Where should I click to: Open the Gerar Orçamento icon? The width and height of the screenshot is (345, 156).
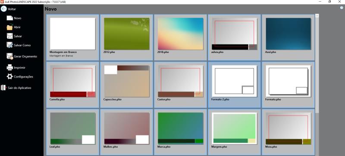pyautogui.click(x=9, y=56)
